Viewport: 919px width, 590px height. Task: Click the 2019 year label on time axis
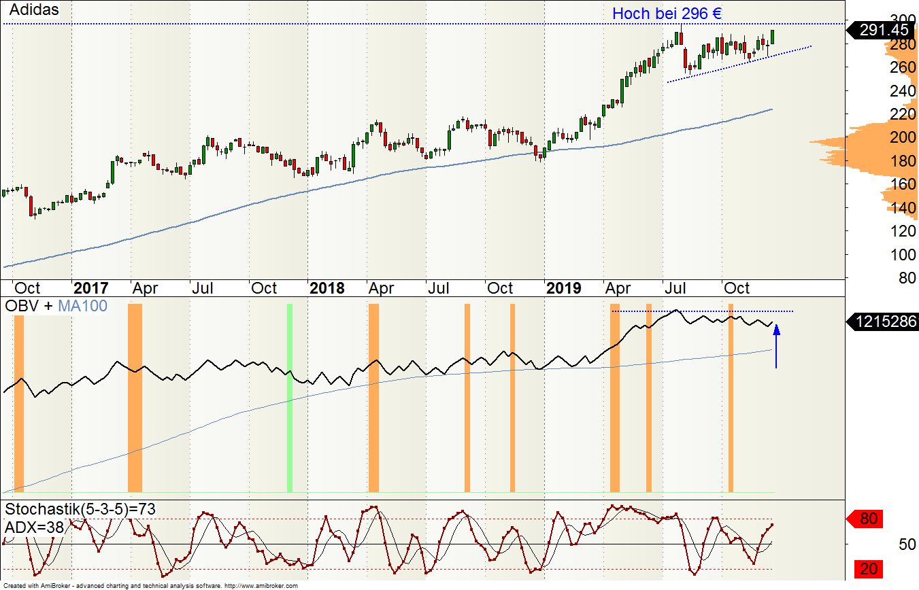point(564,288)
